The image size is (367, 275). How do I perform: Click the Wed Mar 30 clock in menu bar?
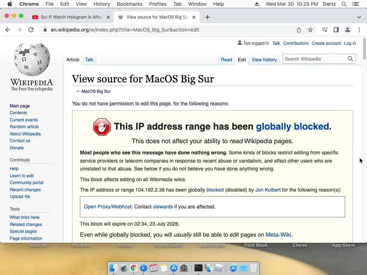pyautogui.click(x=292, y=4)
